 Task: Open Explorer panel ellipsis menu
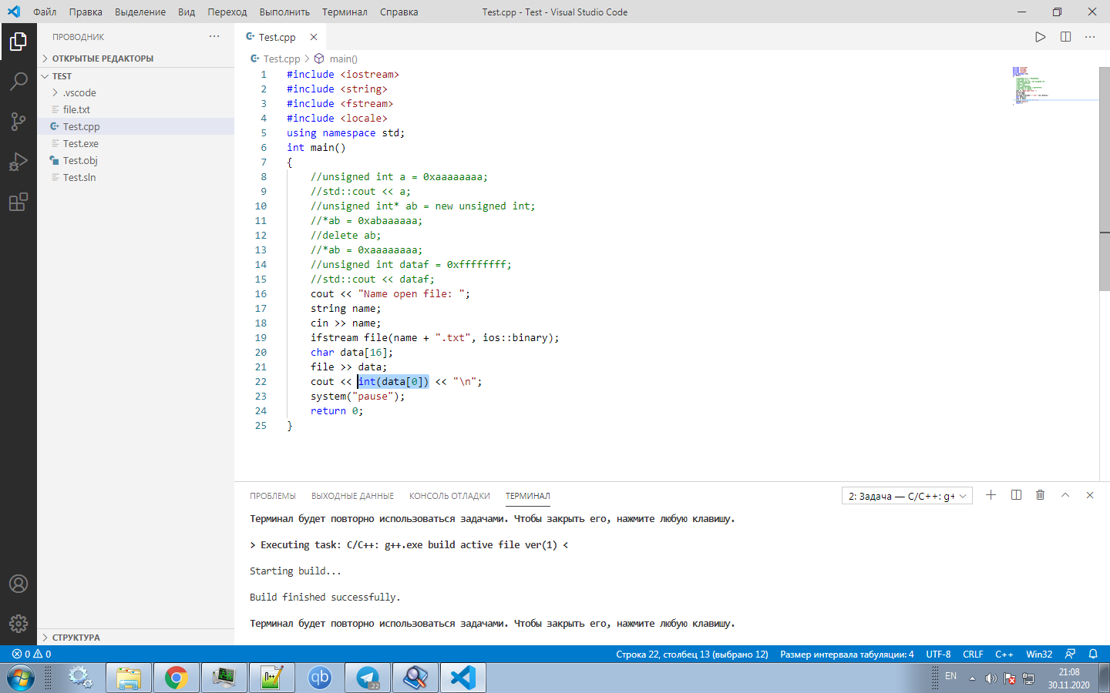tap(214, 36)
